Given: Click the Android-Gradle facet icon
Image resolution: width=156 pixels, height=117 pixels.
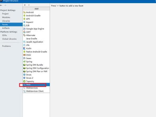Looking at the screenshot, I should pos(24,16).
